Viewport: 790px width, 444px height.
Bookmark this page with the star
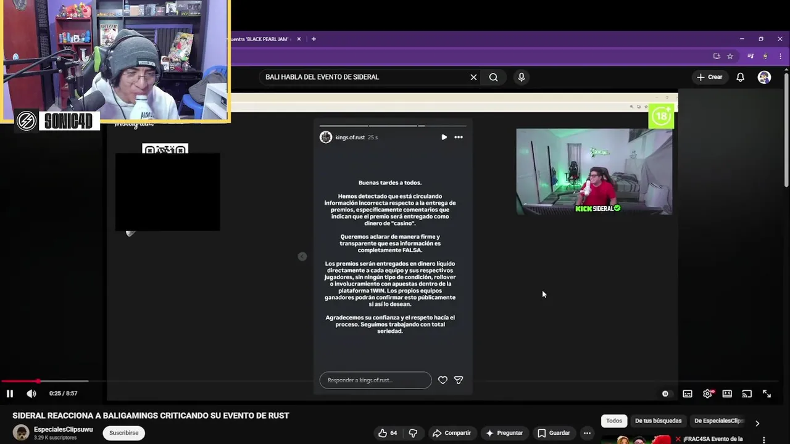tap(730, 56)
